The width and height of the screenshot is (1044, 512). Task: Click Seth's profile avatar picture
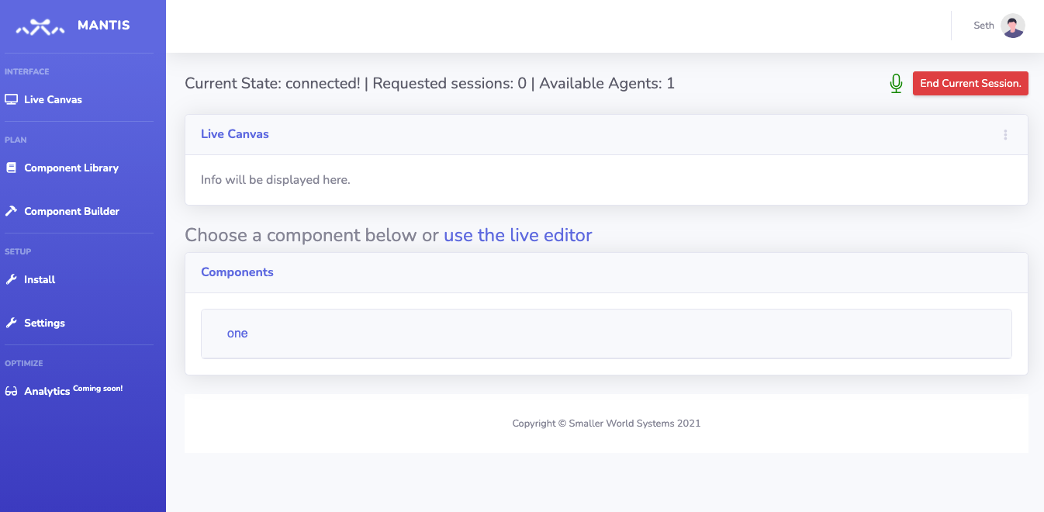pyautogui.click(x=1013, y=26)
